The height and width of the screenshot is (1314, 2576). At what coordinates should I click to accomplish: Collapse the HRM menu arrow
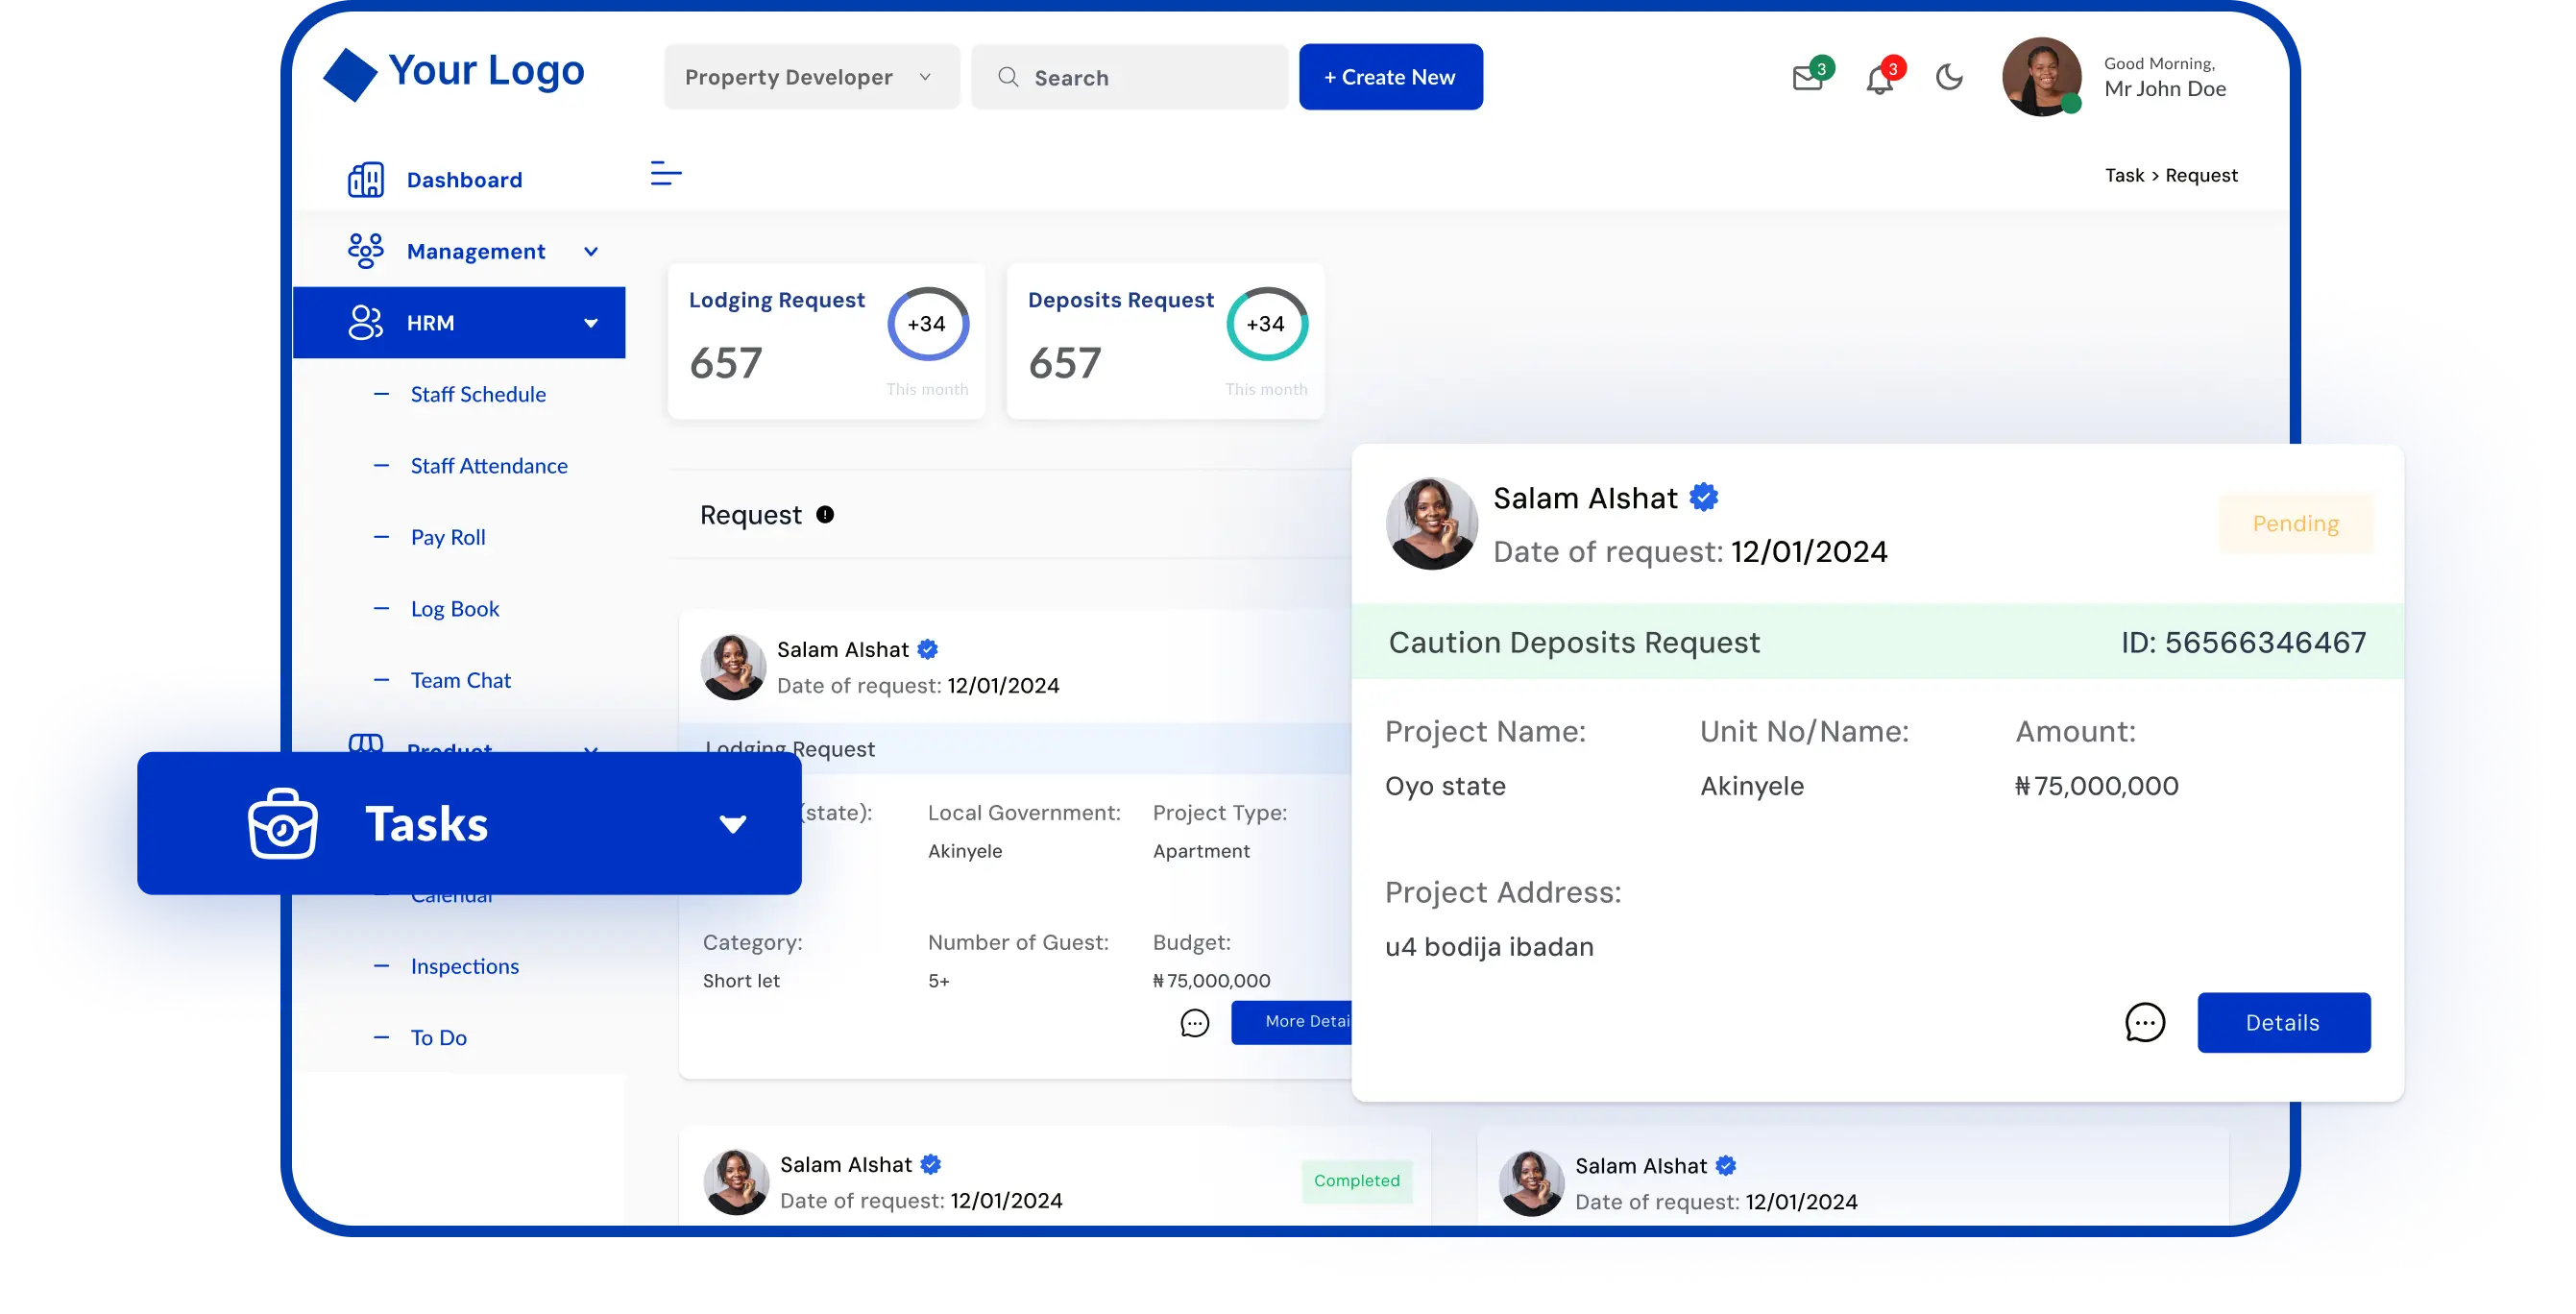(x=591, y=323)
